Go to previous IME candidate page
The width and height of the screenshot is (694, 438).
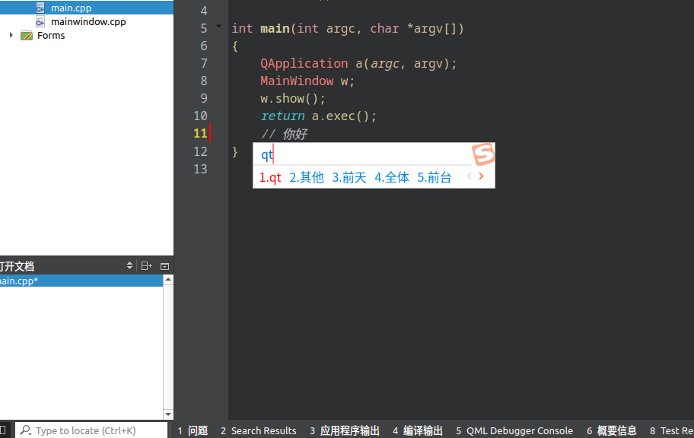tap(470, 176)
